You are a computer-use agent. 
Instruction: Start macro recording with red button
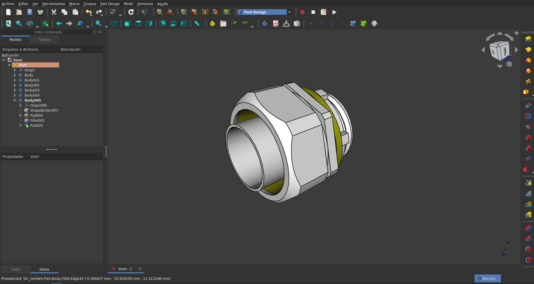pyautogui.click(x=303, y=12)
